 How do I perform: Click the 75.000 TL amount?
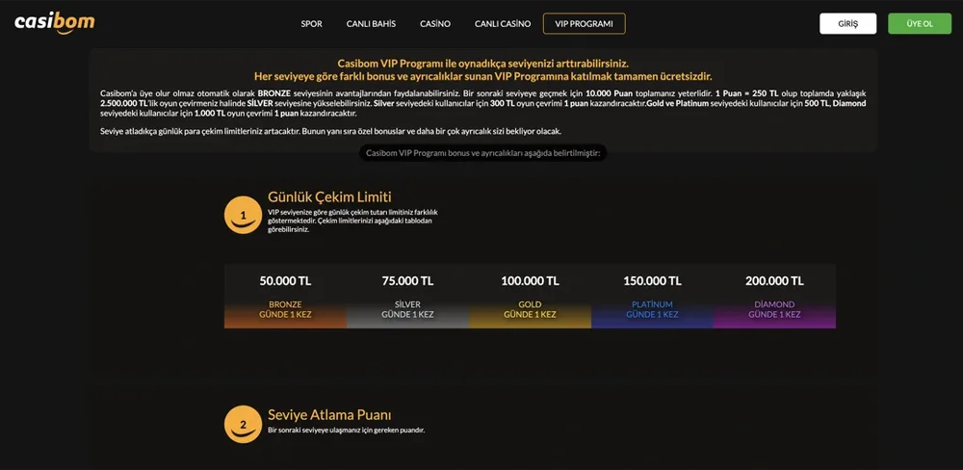click(407, 281)
